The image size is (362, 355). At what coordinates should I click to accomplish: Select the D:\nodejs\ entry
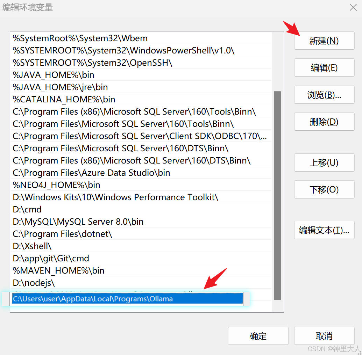point(141,283)
